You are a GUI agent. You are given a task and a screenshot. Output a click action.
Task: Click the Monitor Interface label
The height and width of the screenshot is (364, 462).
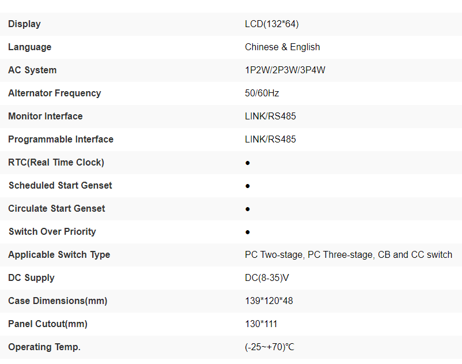point(45,117)
